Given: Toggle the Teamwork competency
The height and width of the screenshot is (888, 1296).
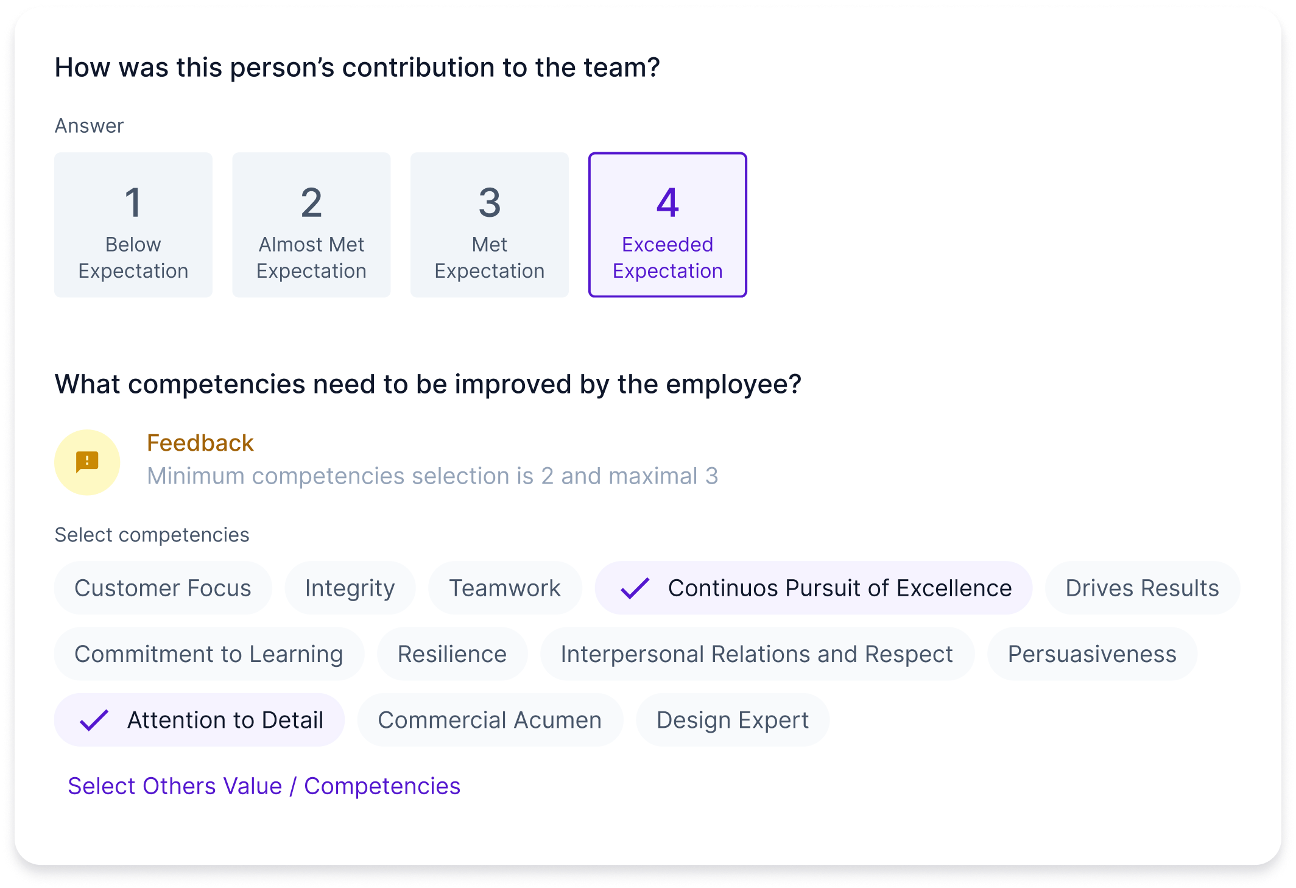Looking at the screenshot, I should (x=505, y=587).
